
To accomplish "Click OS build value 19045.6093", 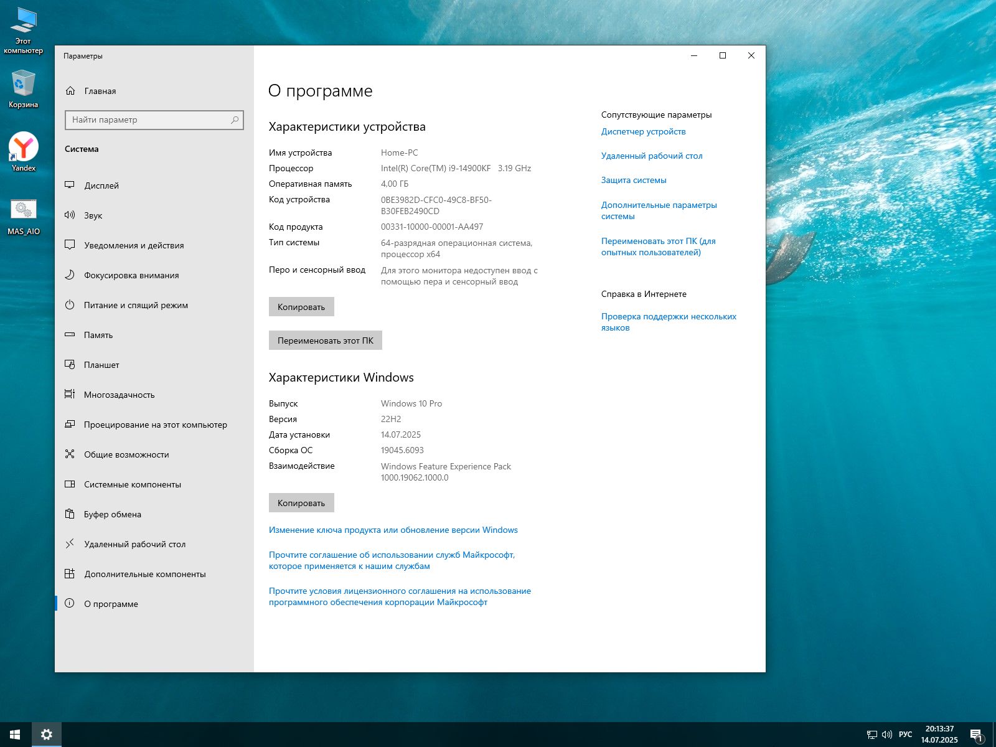I will tap(402, 450).
